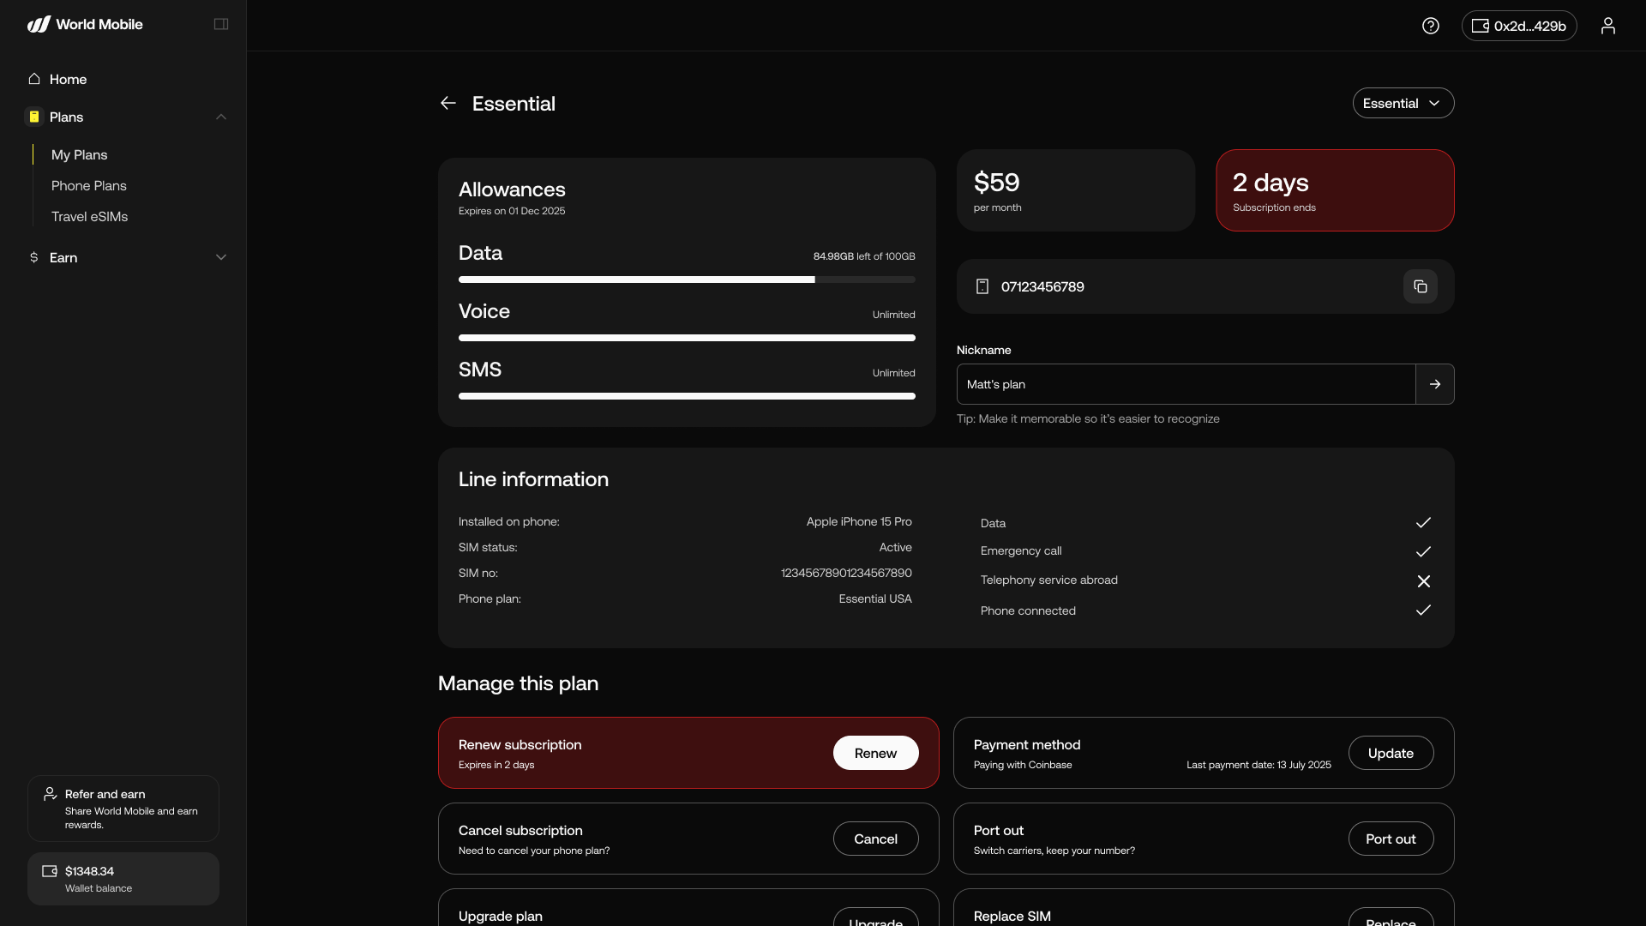The height and width of the screenshot is (926, 1646).
Task: Open the help question mark icon
Action: pyautogui.click(x=1430, y=26)
